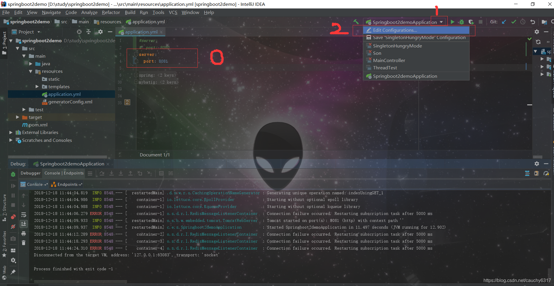Expand External Libraries node
The width and height of the screenshot is (554, 286).
tap(11, 132)
